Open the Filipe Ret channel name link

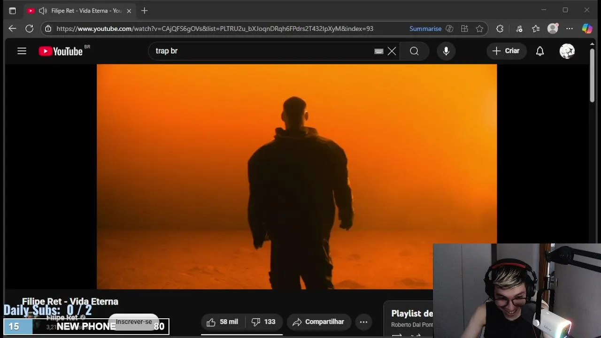[62, 318]
